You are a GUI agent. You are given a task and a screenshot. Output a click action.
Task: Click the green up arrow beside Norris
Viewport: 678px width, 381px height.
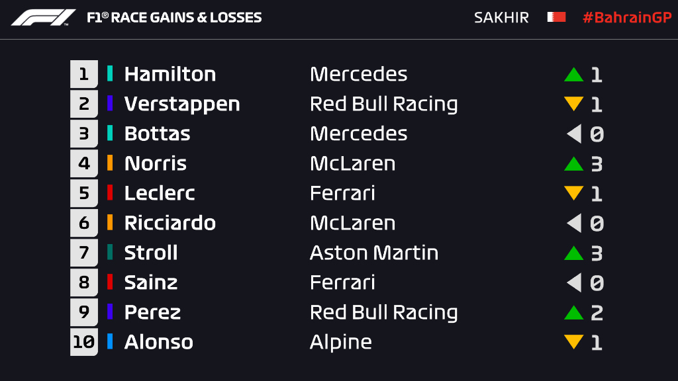[573, 163]
